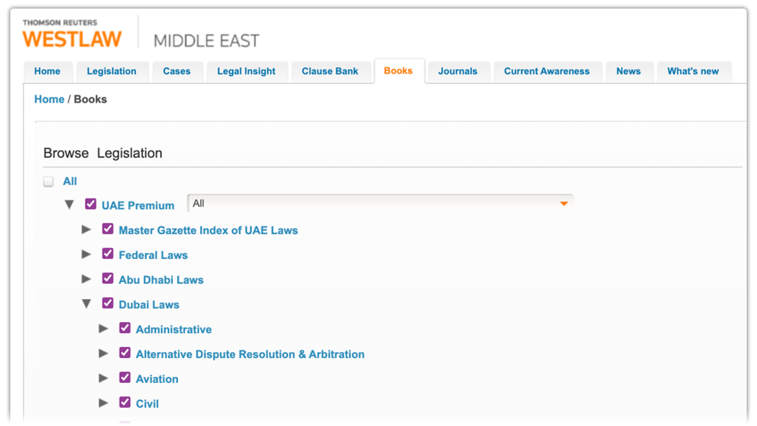Open the Clause Bank tab

pyautogui.click(x=330, y=71)
